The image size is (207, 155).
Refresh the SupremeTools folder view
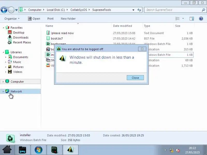click(139, 10)
